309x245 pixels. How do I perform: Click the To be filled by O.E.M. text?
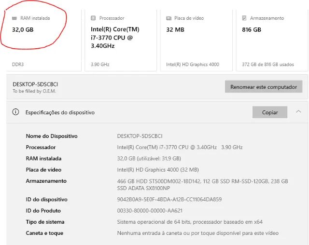point(34,91)
